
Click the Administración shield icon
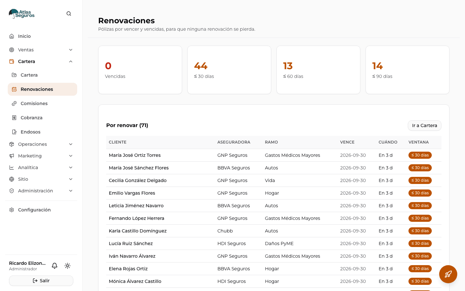click(x=12, y=191)
